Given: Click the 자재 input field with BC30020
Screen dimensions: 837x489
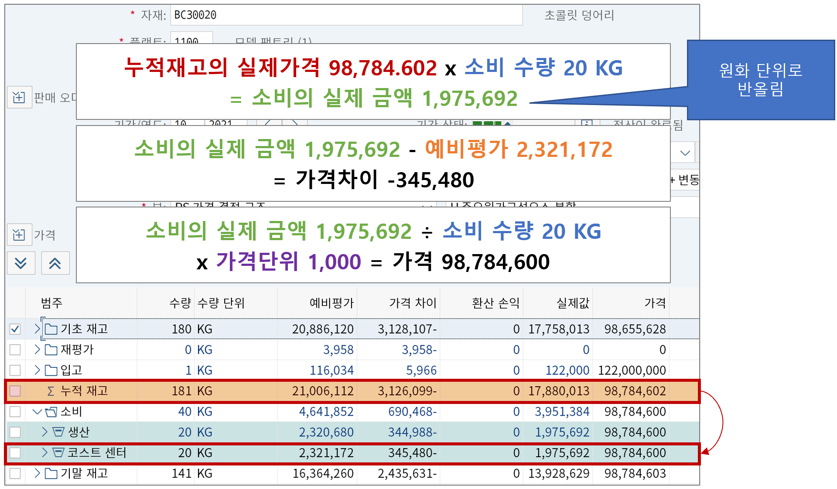Looking at the screenshot, I should pos(346,15).
